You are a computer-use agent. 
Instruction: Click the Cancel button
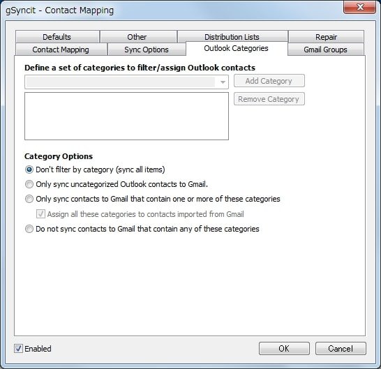[x=341, y=349]
